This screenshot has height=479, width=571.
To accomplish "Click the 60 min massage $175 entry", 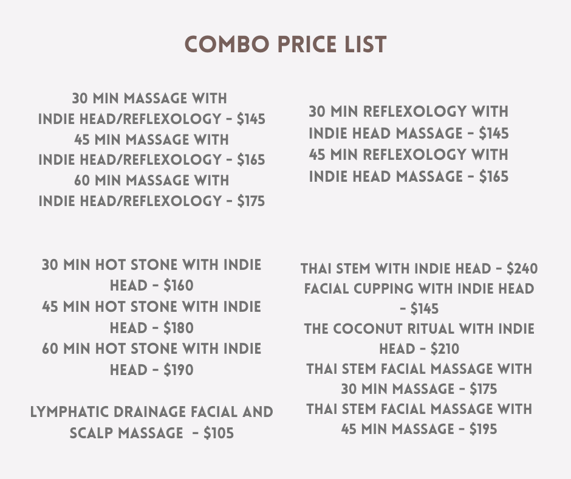I will coord(151,190).
